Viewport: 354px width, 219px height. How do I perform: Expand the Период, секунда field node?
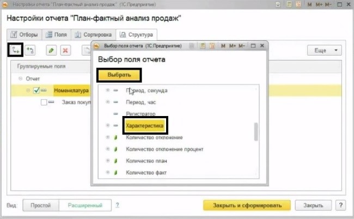(x=107, y=90)
